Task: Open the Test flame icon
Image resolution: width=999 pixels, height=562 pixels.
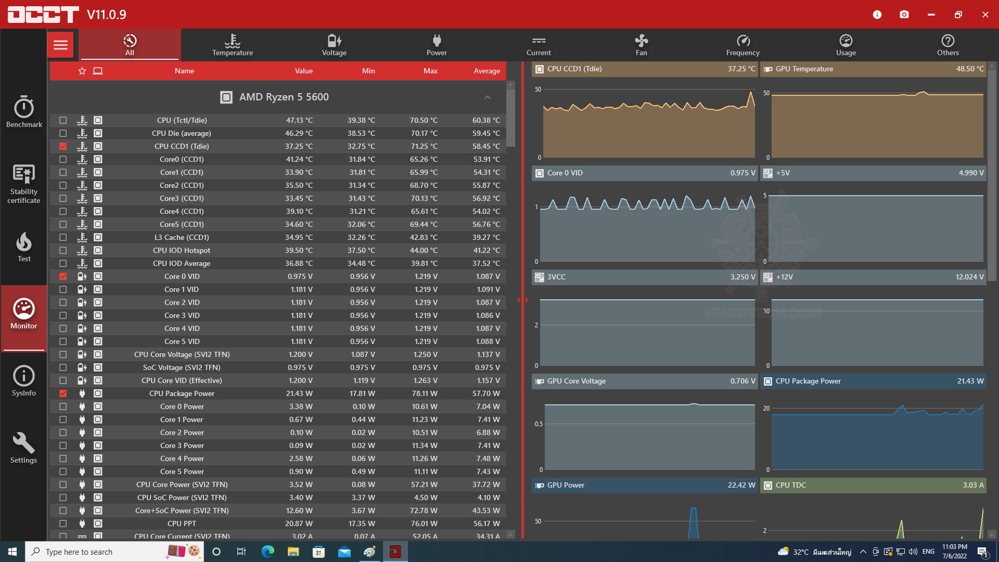Action: (x=24, y=247)
